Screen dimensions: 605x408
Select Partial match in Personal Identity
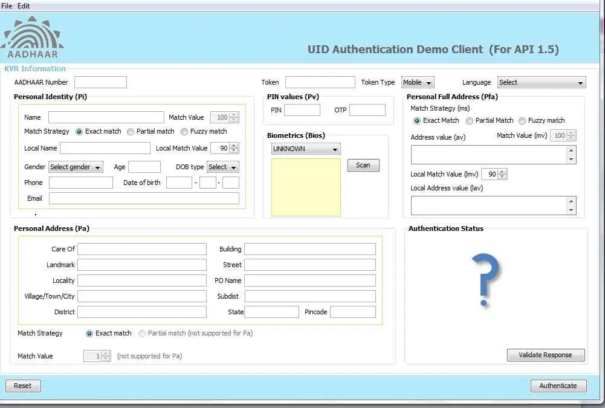coord(131,132)
